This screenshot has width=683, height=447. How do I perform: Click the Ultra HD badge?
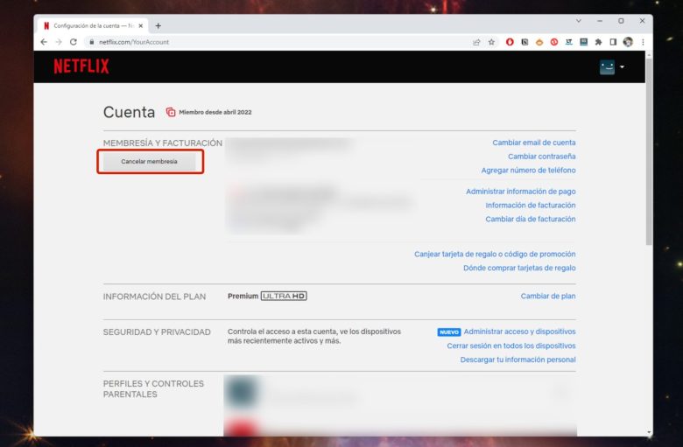pyautogui.click(x=284, y=296)
